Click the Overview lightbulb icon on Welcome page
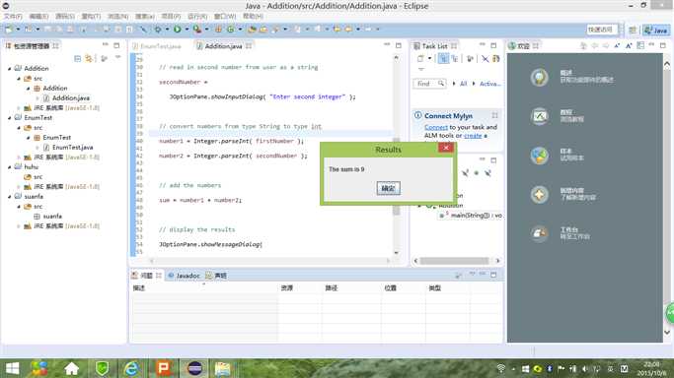This screenshot has height=378, width=674. click(x=539, y=77)
